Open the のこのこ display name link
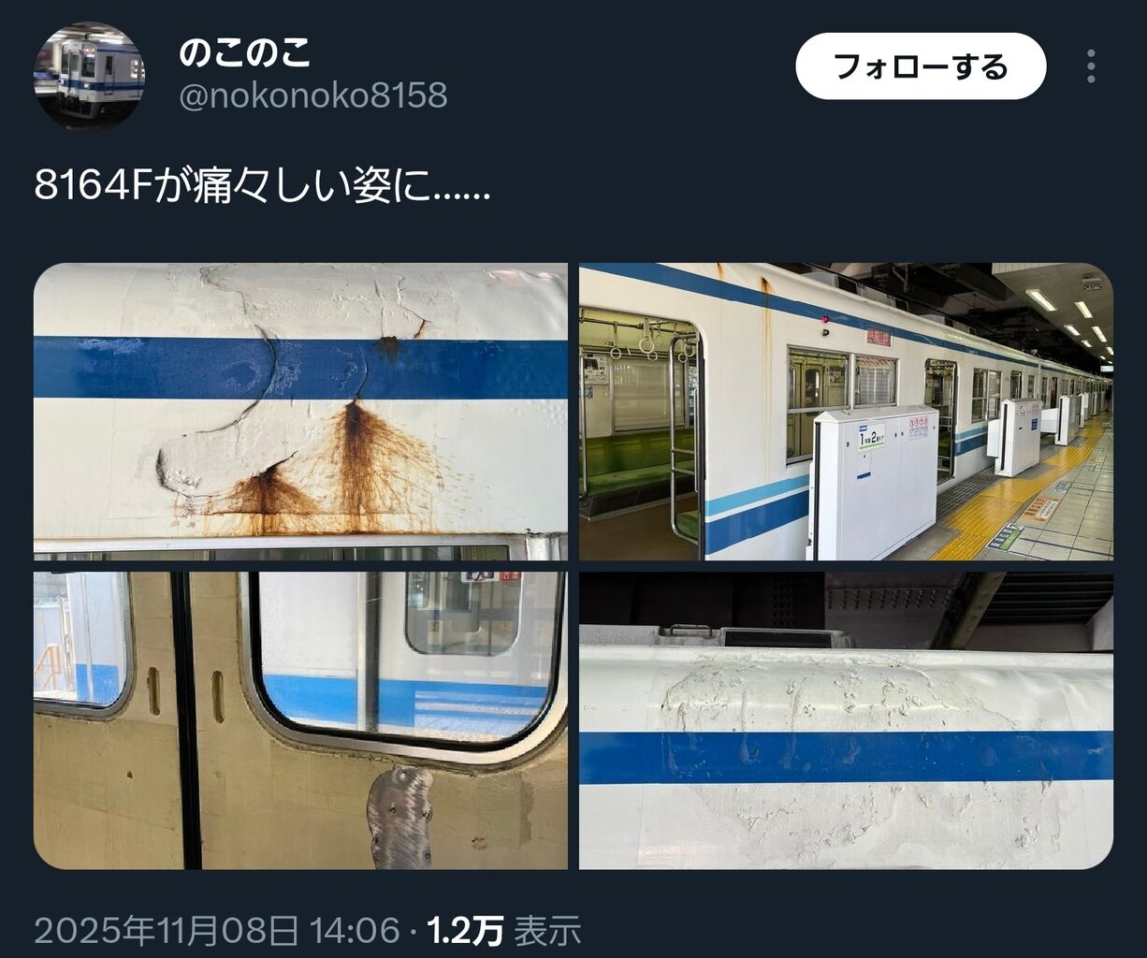This screenshot has height=958, width=1147. coord(244,53)
